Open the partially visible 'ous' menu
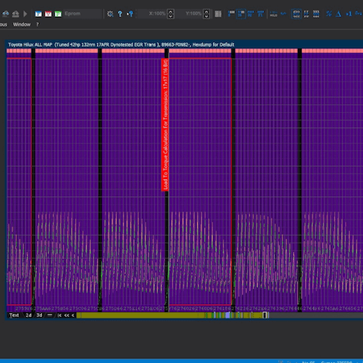363x363 pixels. (4, 24)
